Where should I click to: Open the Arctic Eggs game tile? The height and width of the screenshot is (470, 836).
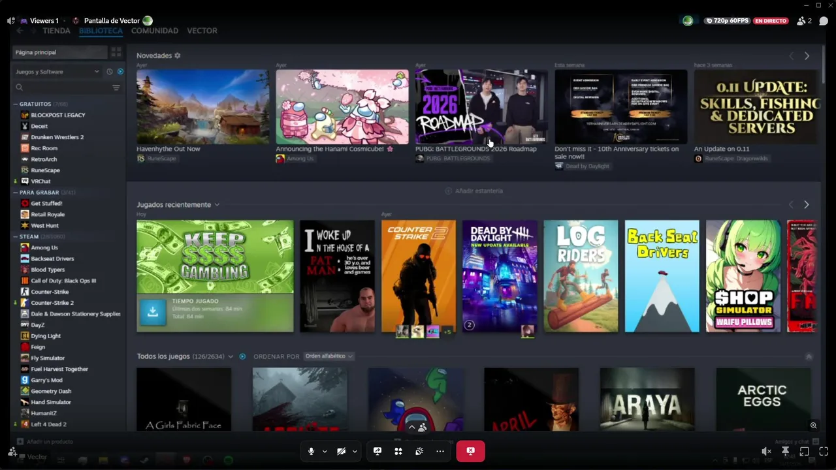pos(763,399)
